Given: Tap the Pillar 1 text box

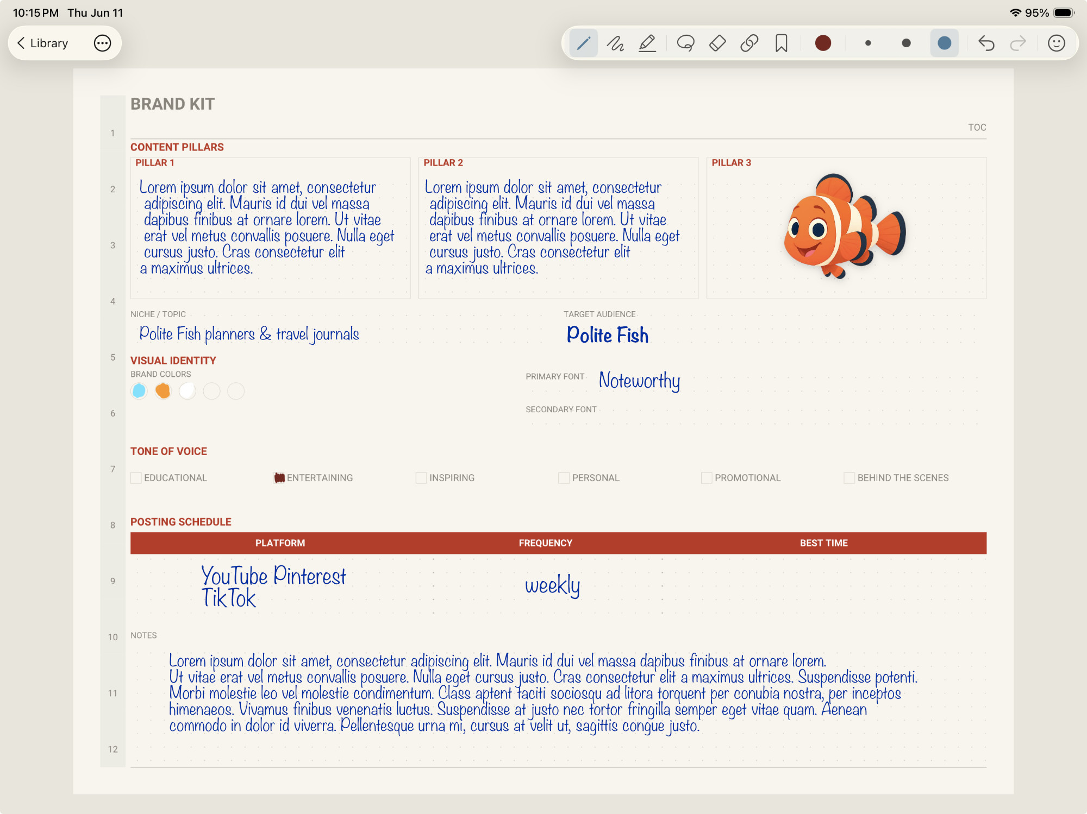Looking at the screenshot, I should (270, 228).
